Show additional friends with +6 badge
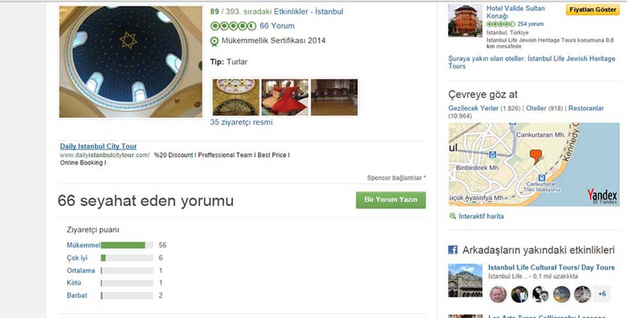The image size is (627, 318). 602,294
